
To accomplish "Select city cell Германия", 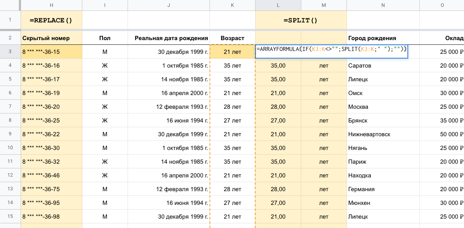I will 383,189.
